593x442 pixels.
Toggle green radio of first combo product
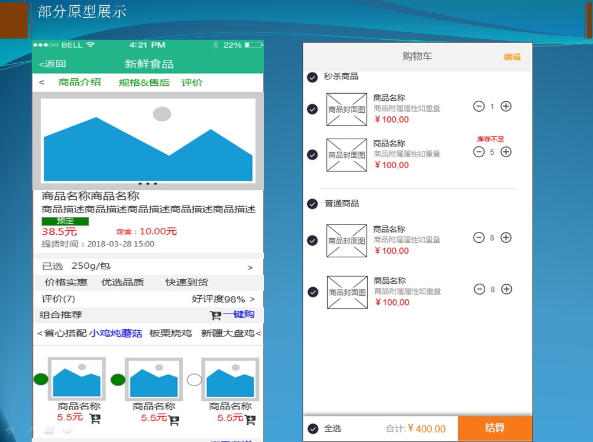41,379
